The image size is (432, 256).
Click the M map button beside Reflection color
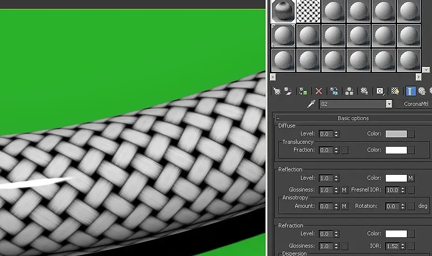pyautogui.click(x=411, y=178)
